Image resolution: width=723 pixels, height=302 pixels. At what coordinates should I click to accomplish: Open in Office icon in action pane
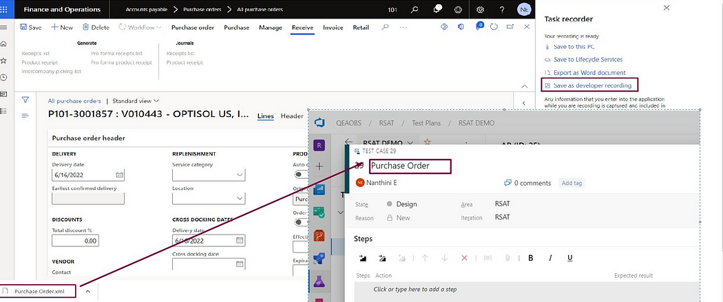(461, 27)
